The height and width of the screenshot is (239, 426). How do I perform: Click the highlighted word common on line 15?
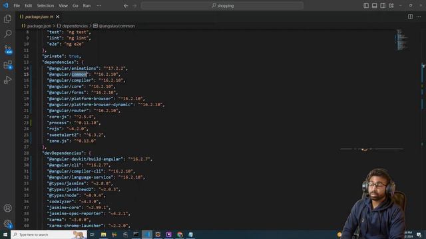click(79, 74)
